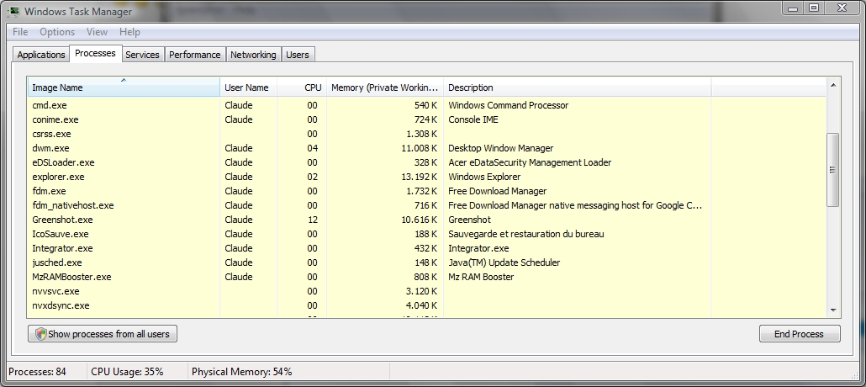Sort by CPU column header
The image size is (866, 387).
coord(302,87)
